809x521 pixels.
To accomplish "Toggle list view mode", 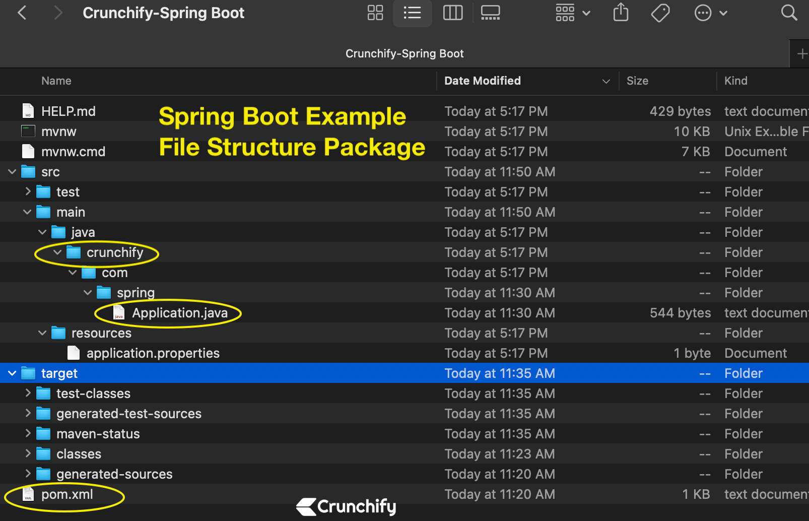I will click(x=413, y=13).
